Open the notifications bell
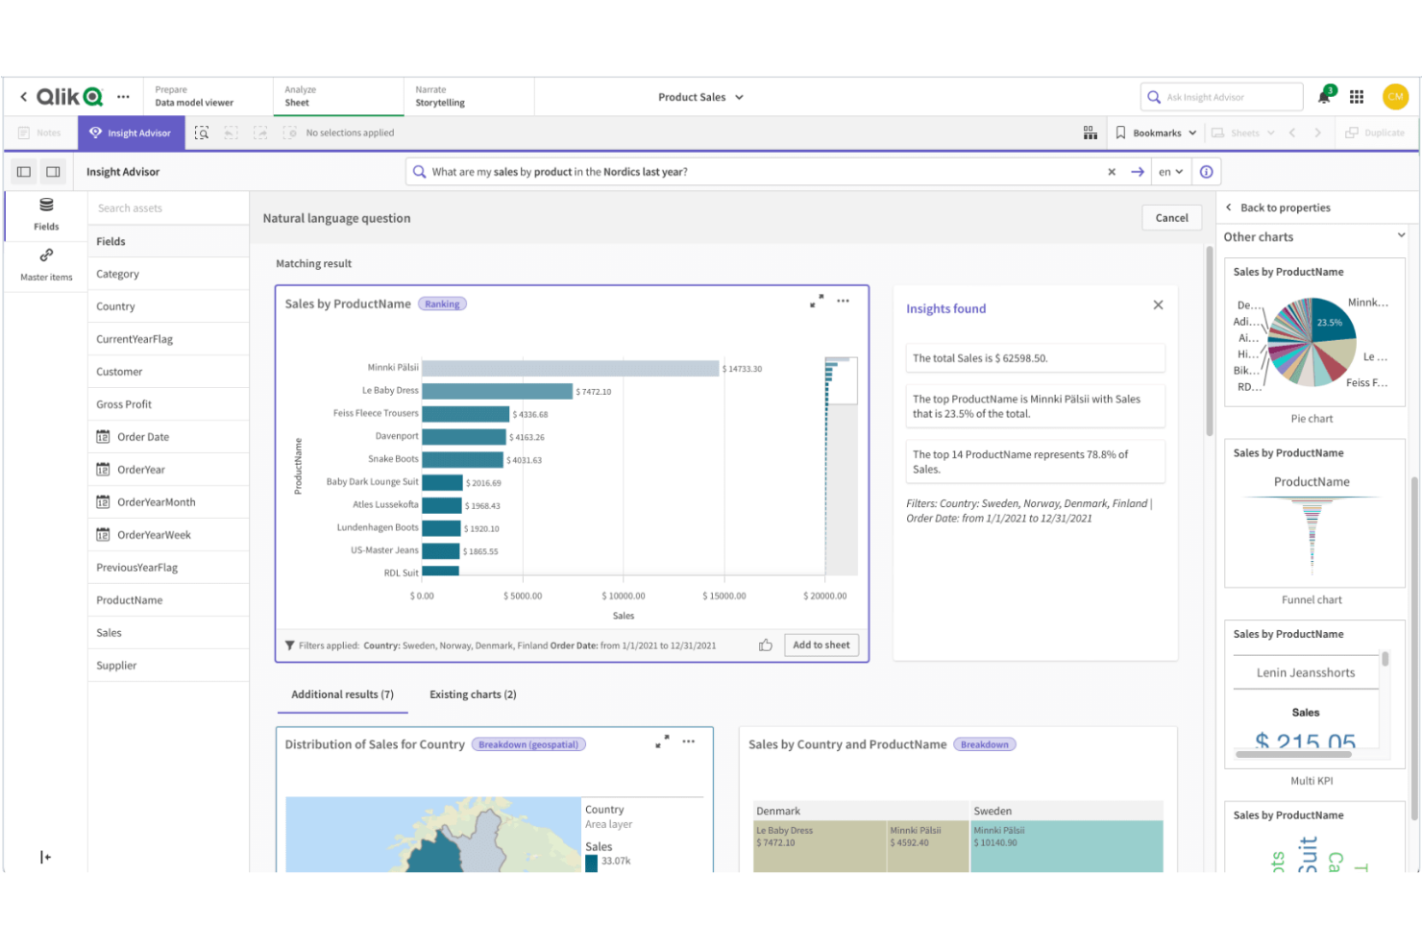Screen dimensions: 1422x948 pyautogui.click(x=1323, y=96)
